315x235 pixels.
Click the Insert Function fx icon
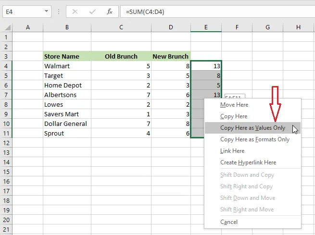coord(110,12)
